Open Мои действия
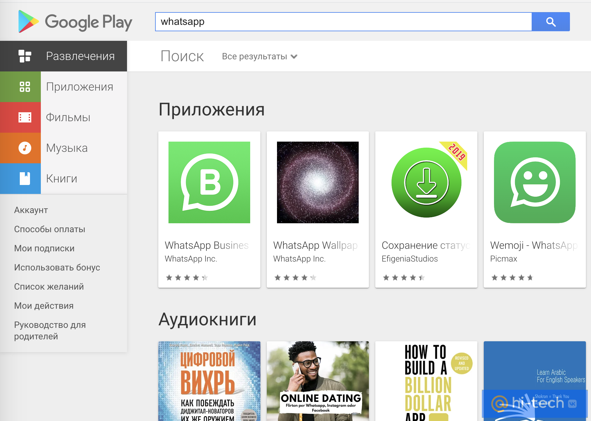Viewport: 591px width, 421px height. click(44, 306)
